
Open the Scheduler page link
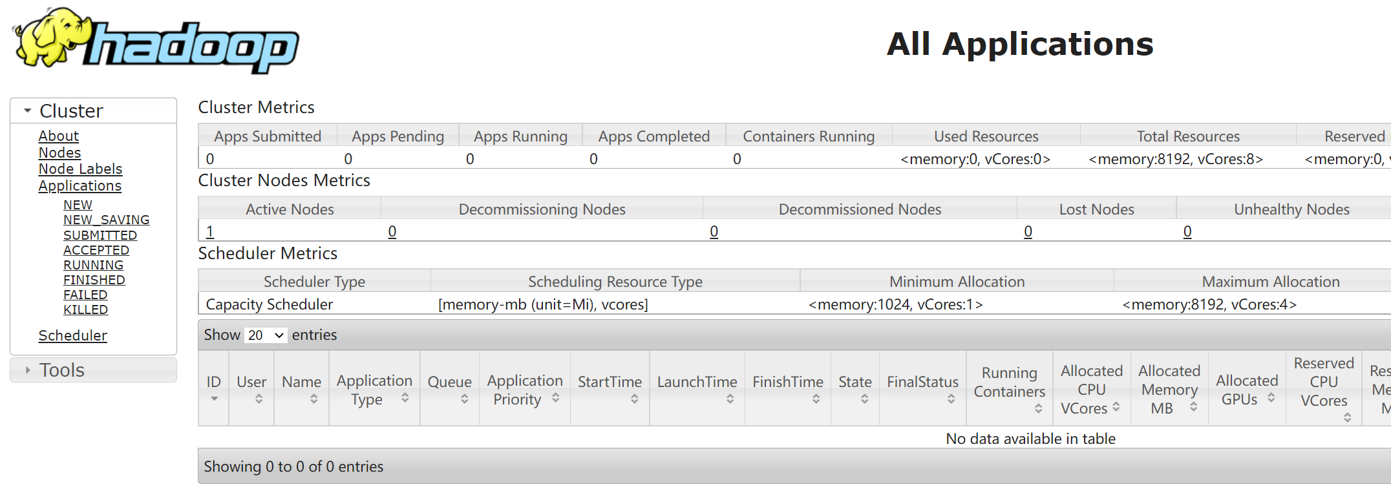[x=72, y=335]
